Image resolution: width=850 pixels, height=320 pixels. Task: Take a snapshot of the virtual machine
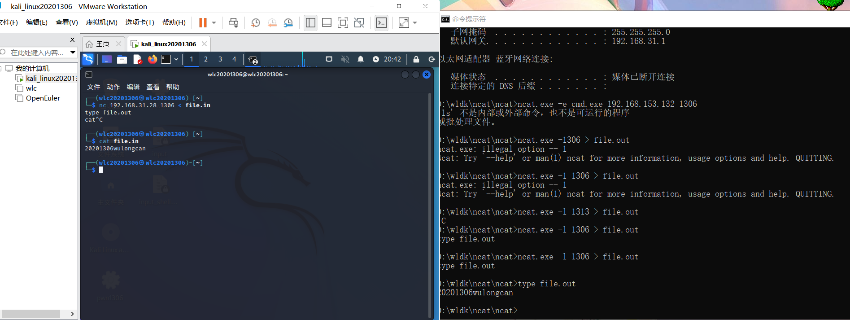tap(256, 22)
